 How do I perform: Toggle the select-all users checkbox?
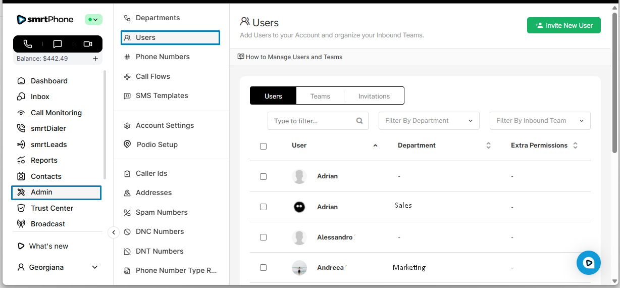263,146
